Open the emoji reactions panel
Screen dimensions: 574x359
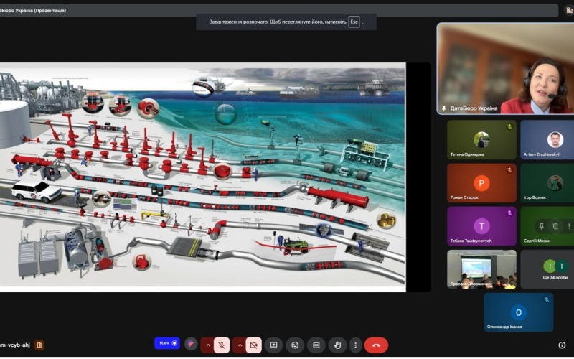coord(295,345)
